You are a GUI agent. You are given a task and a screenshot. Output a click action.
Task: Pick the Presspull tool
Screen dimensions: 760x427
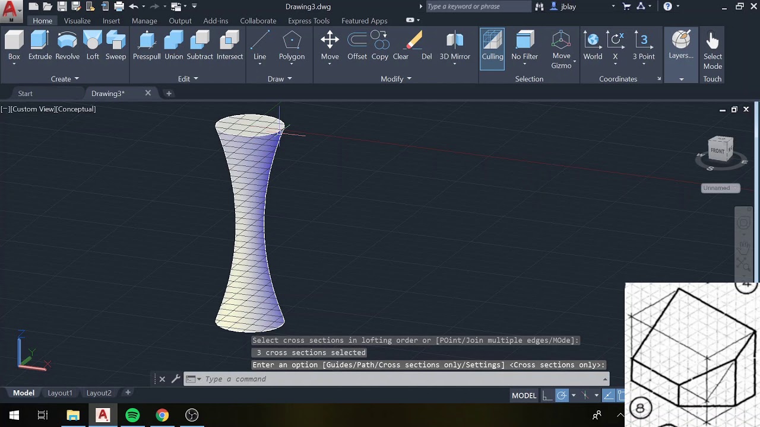coord(147,46)
